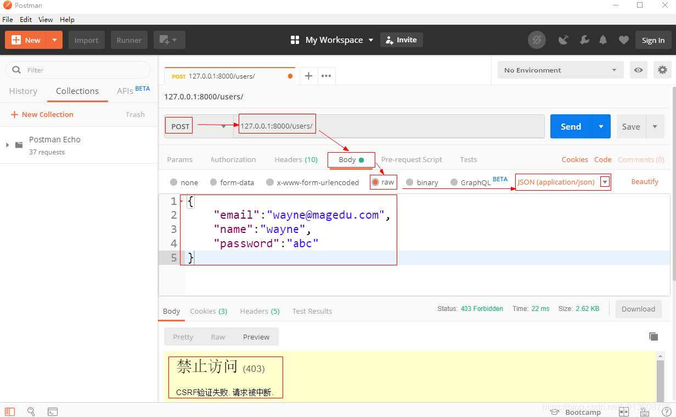Open the Pre-request Script tab
This screenshot has height=417, width=676.
click(x=412, y=159)
